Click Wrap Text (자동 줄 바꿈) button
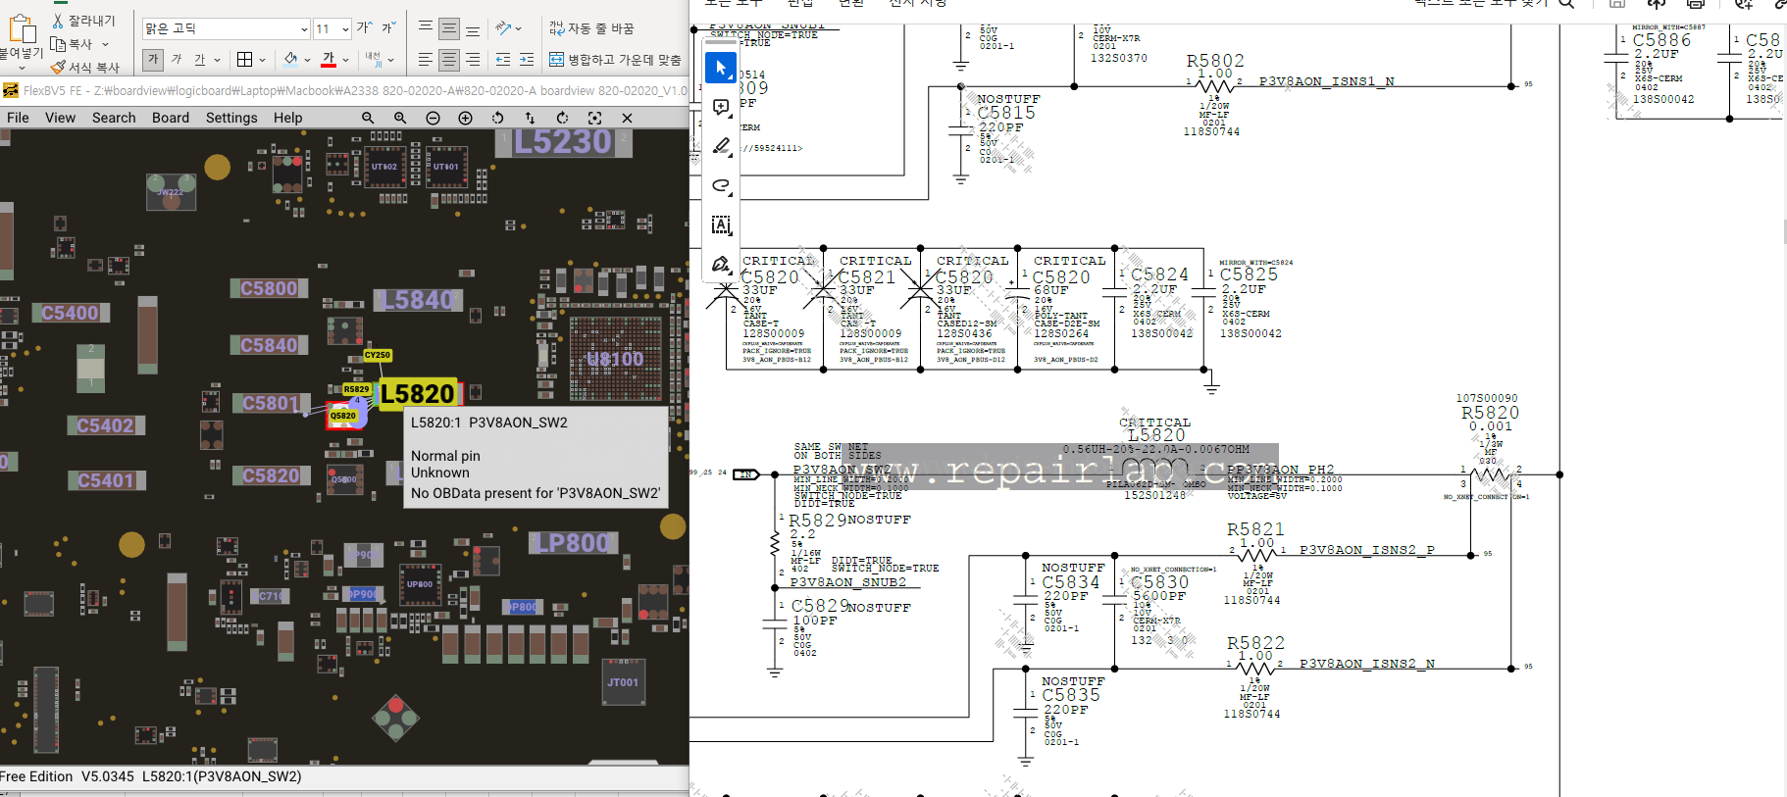 point(591,28)
